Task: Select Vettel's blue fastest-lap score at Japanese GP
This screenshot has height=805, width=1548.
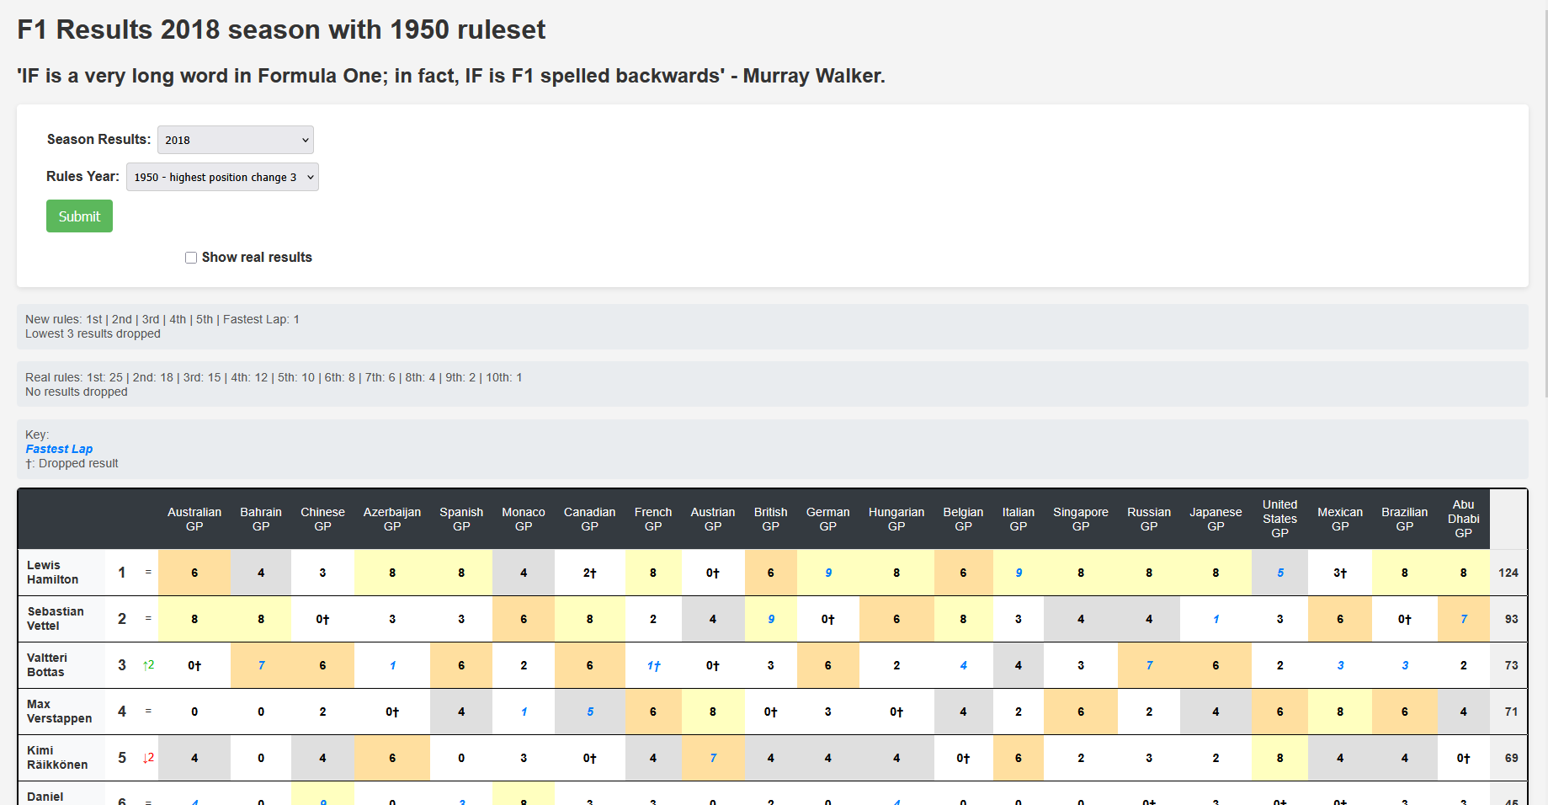Action: [1216, 619]
